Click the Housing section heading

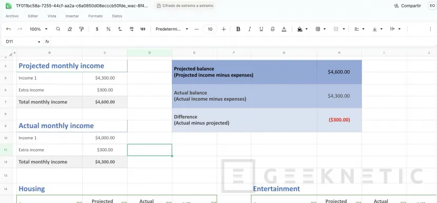(32, 189)
